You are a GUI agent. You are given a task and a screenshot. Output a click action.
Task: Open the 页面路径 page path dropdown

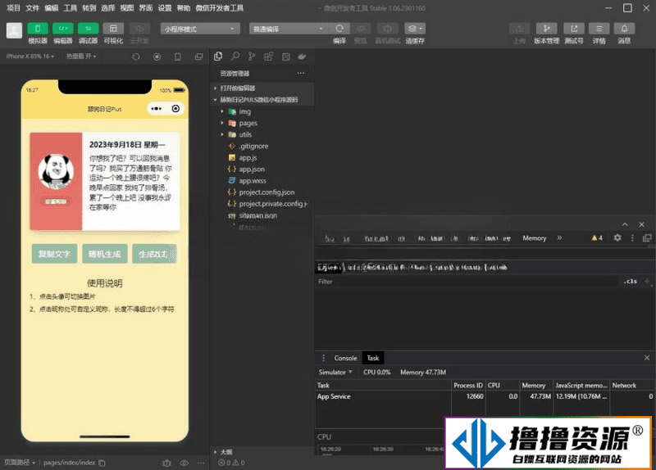[x=20, y=463]
